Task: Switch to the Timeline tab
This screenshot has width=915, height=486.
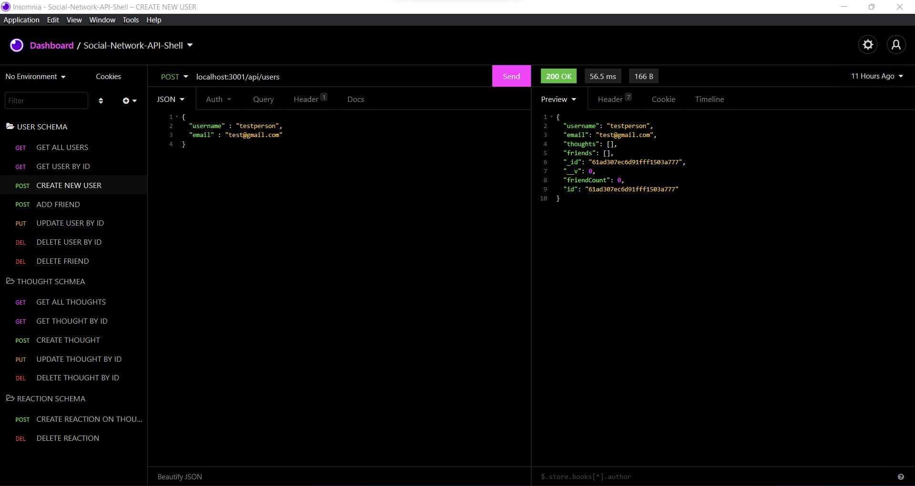Action: pyautogui.click(x=709, y=99)
